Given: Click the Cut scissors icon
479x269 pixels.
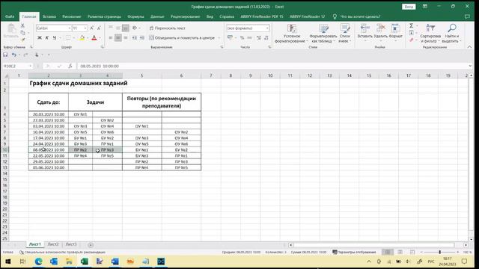Looking at the screenshot, I should [x=22, y=26].
